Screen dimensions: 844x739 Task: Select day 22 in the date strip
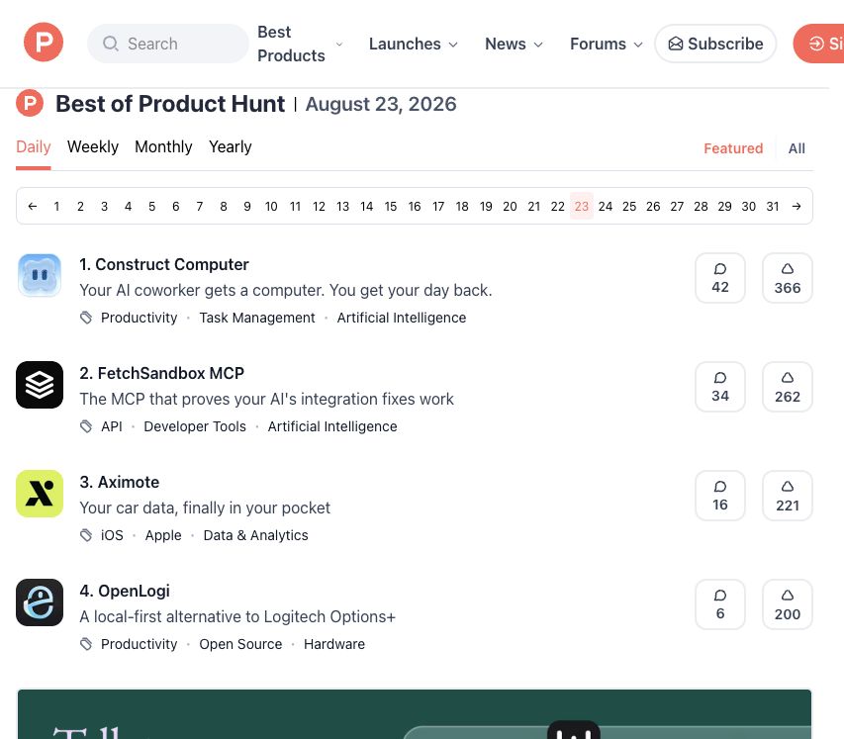558,206
